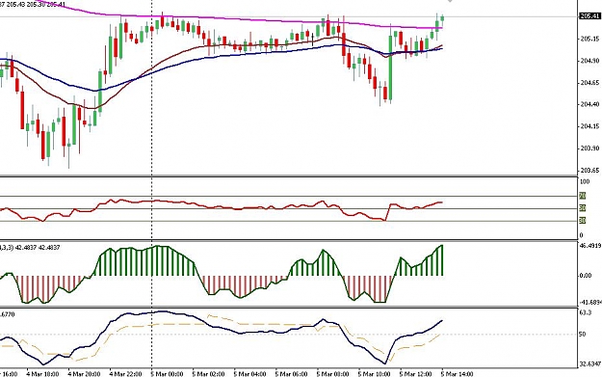Click the bottom indicator scale value 32.6347
This screenshot has height=377, width=602.
coord(589,364)
